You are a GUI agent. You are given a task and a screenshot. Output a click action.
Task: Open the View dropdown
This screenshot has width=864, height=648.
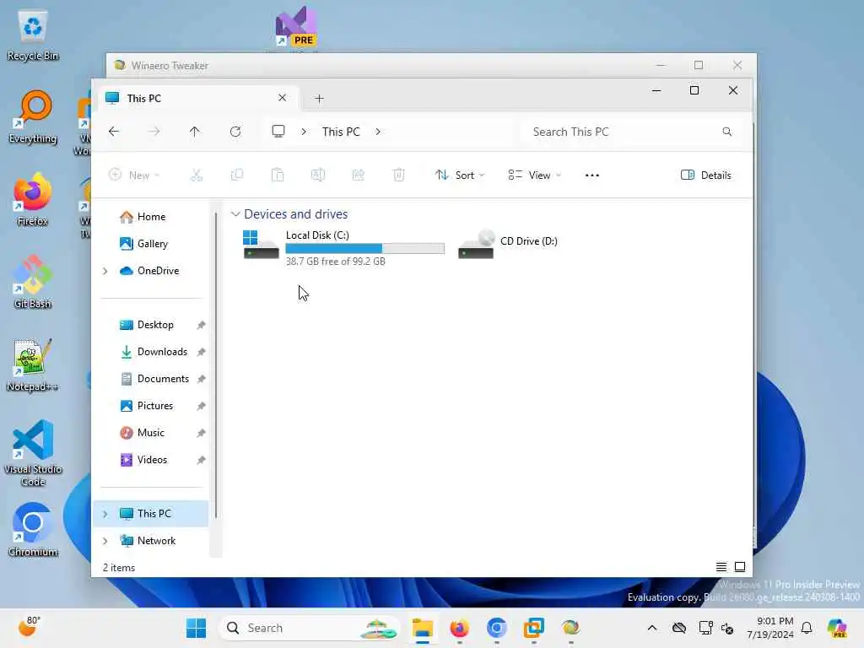[534, 175]
